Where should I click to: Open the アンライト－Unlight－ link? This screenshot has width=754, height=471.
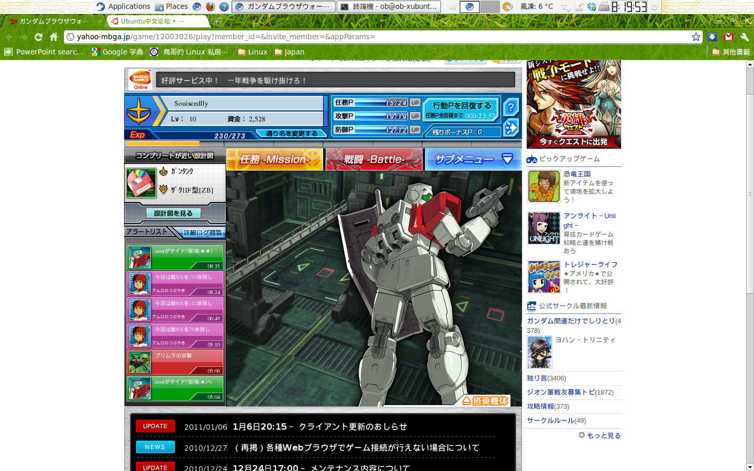(590, 220)
